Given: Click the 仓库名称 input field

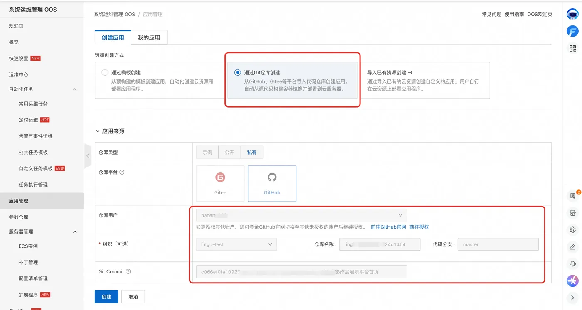Looking at the screenshot, I should point(380,244).
